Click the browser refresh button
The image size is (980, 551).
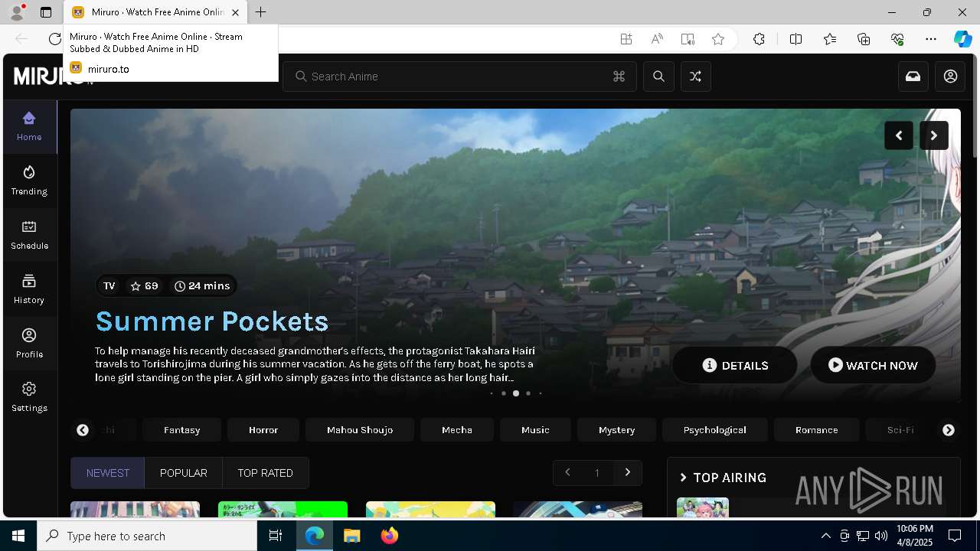coord(54,39)
